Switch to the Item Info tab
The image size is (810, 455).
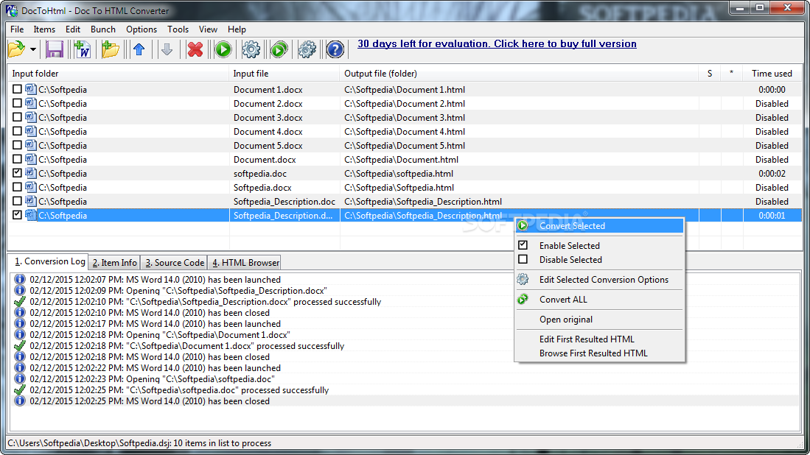coord(115,263)
